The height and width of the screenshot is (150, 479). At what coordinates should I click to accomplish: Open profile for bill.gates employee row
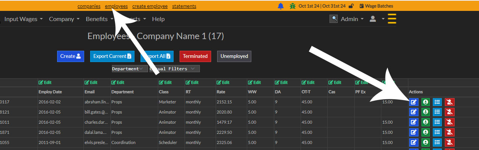426,112
